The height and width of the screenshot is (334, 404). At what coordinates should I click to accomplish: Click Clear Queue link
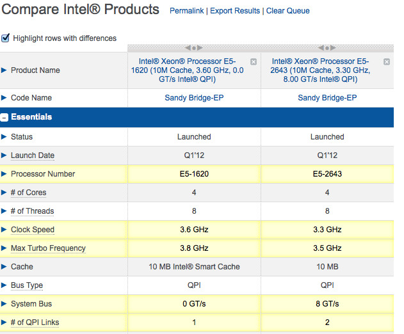click(x=288, y=11)
